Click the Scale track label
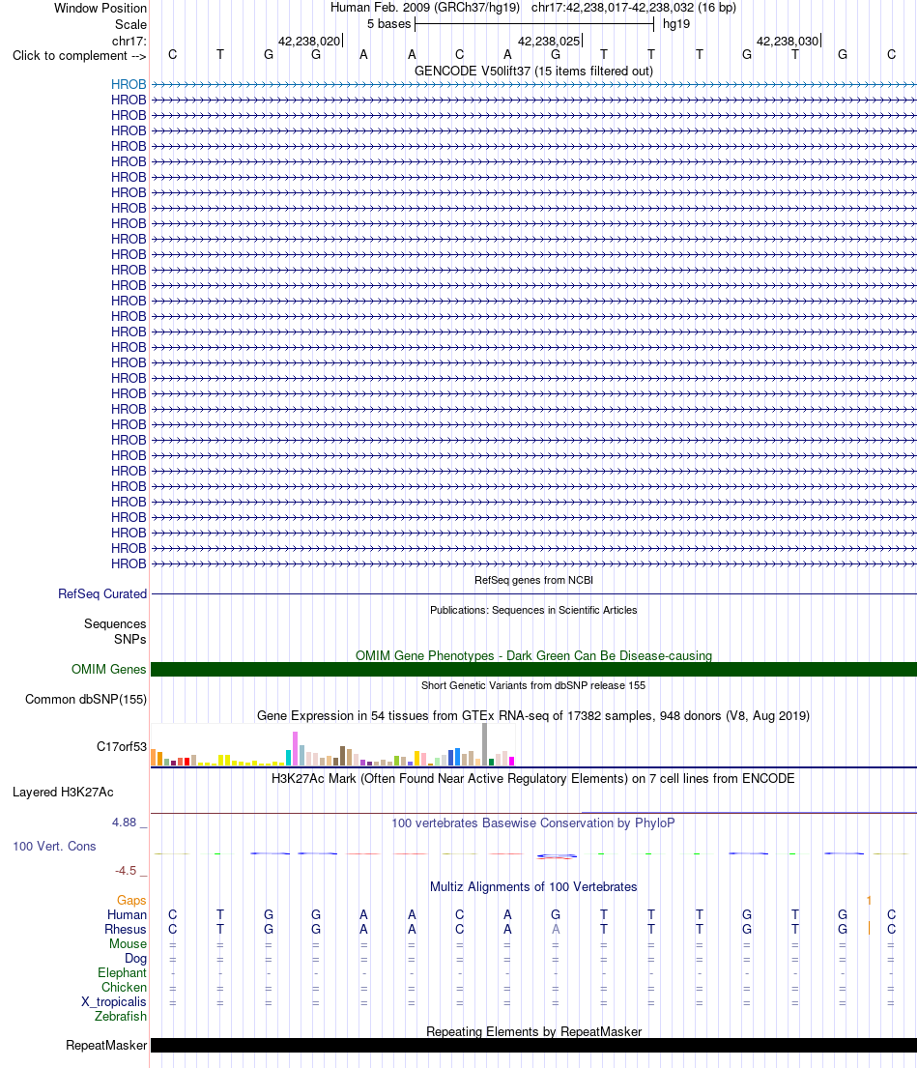The width and height of the screenshot is (918, 1068). click(130, 24)
